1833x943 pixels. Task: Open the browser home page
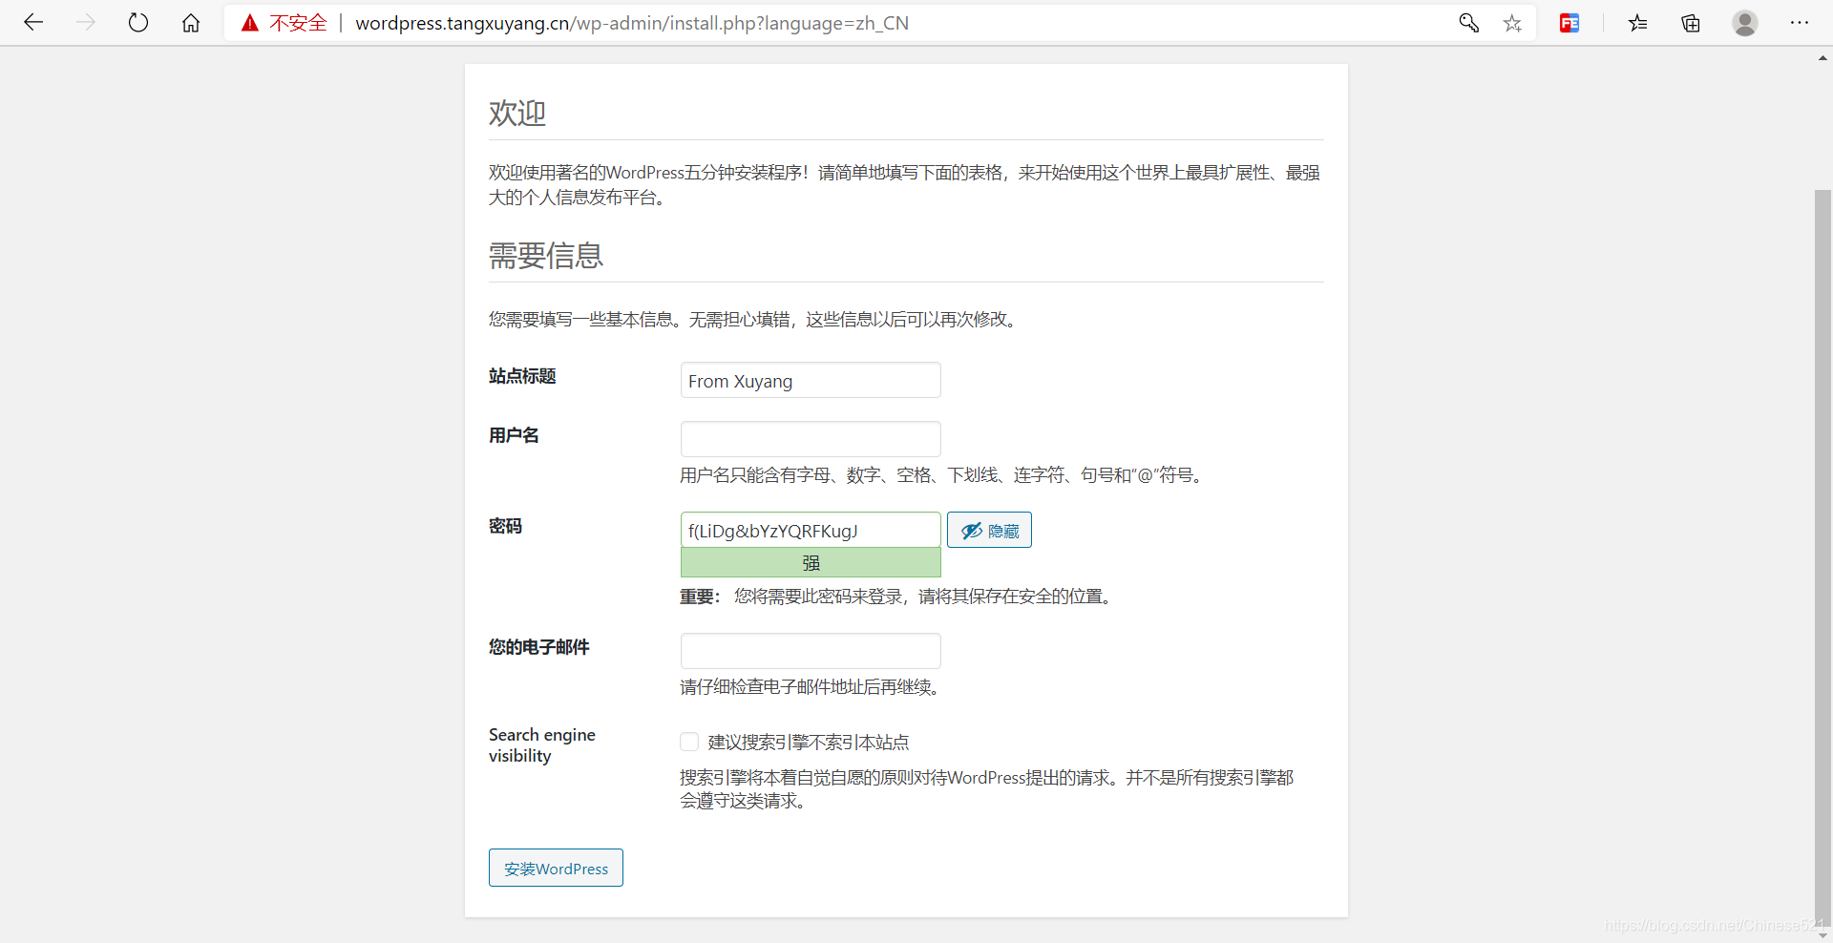pyautogui.click(x=191, y=23)
